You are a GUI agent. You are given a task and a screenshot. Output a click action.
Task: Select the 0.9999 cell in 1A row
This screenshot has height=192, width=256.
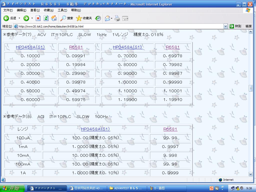point(170,173)
